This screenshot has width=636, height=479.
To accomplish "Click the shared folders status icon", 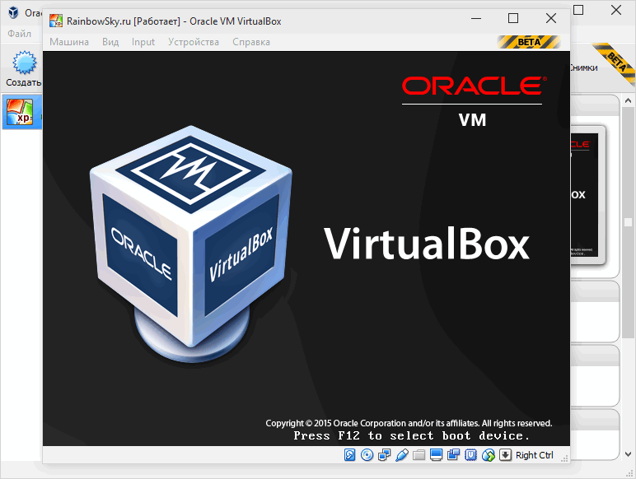I will [419, 455].
